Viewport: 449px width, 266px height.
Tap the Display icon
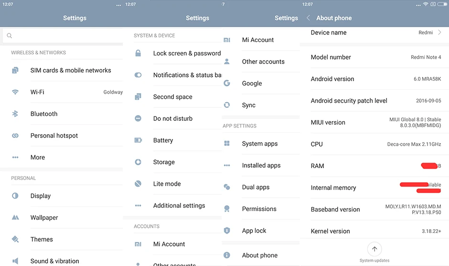coord(15,196)
